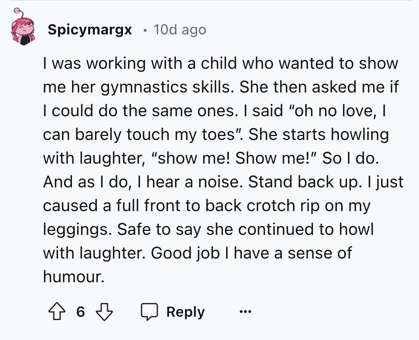
Task: Click the word "howling" in the comment
Action: pos(360,135)
